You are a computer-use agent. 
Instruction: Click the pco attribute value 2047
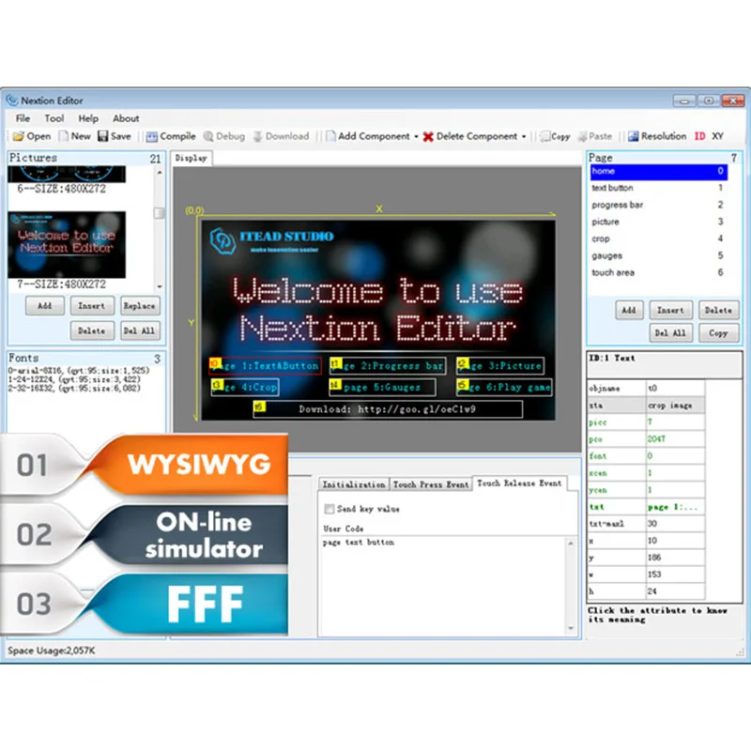(x=675, y=439)
